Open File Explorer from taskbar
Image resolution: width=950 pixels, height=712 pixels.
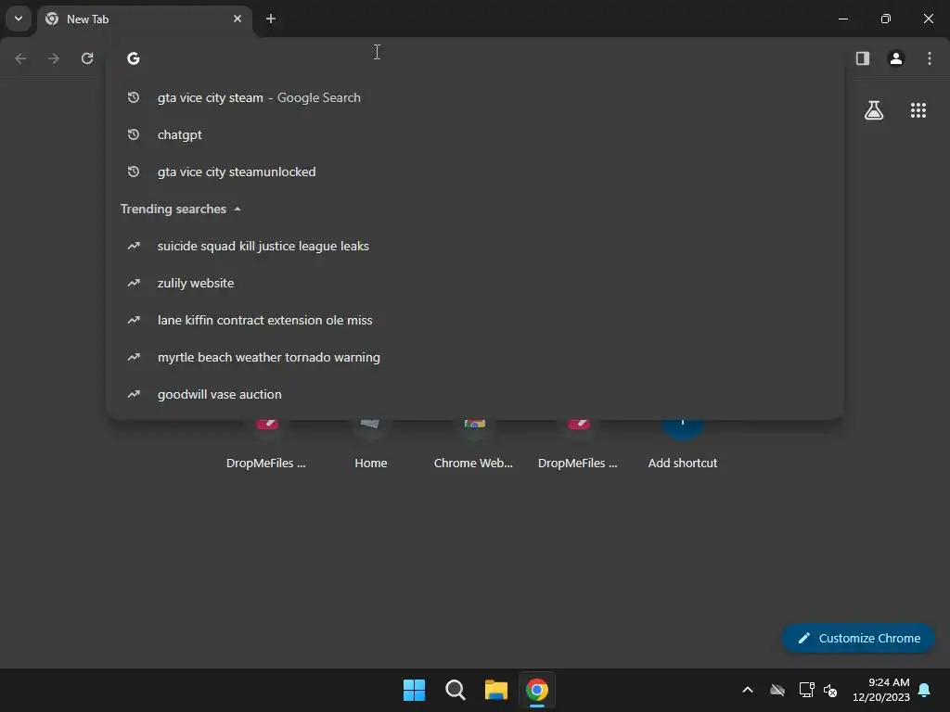coord(495,690)
